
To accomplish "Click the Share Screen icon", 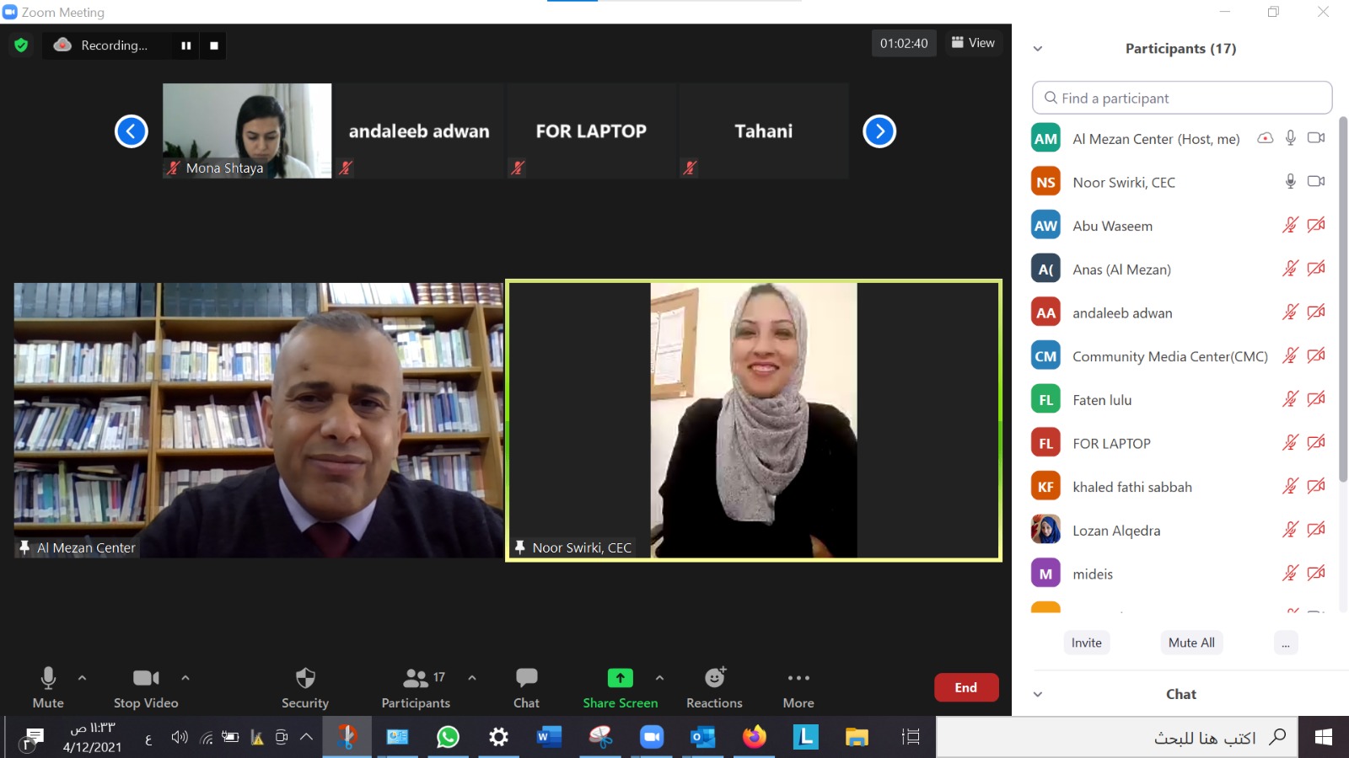I will [620, 678].
